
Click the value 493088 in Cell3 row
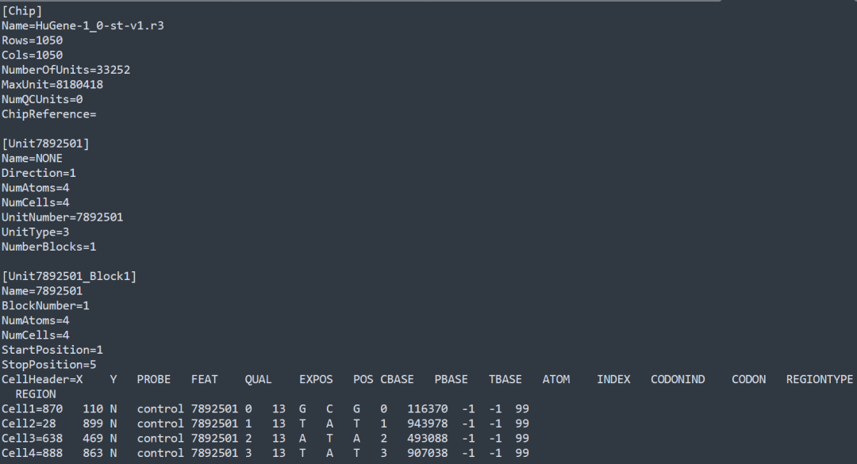point(428,439)
